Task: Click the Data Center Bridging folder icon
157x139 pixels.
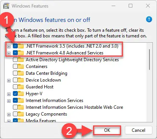Action: tap(21, 73)
